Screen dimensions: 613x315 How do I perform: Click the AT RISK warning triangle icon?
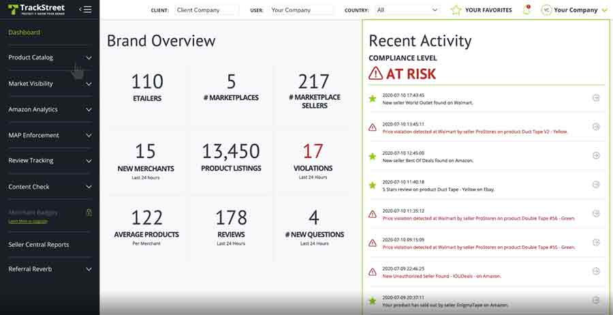[375, 73]
